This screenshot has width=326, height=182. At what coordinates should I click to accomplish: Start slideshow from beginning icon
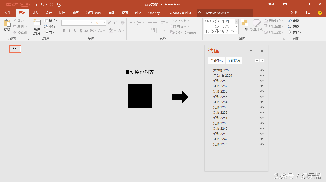(x=59, y=4)
